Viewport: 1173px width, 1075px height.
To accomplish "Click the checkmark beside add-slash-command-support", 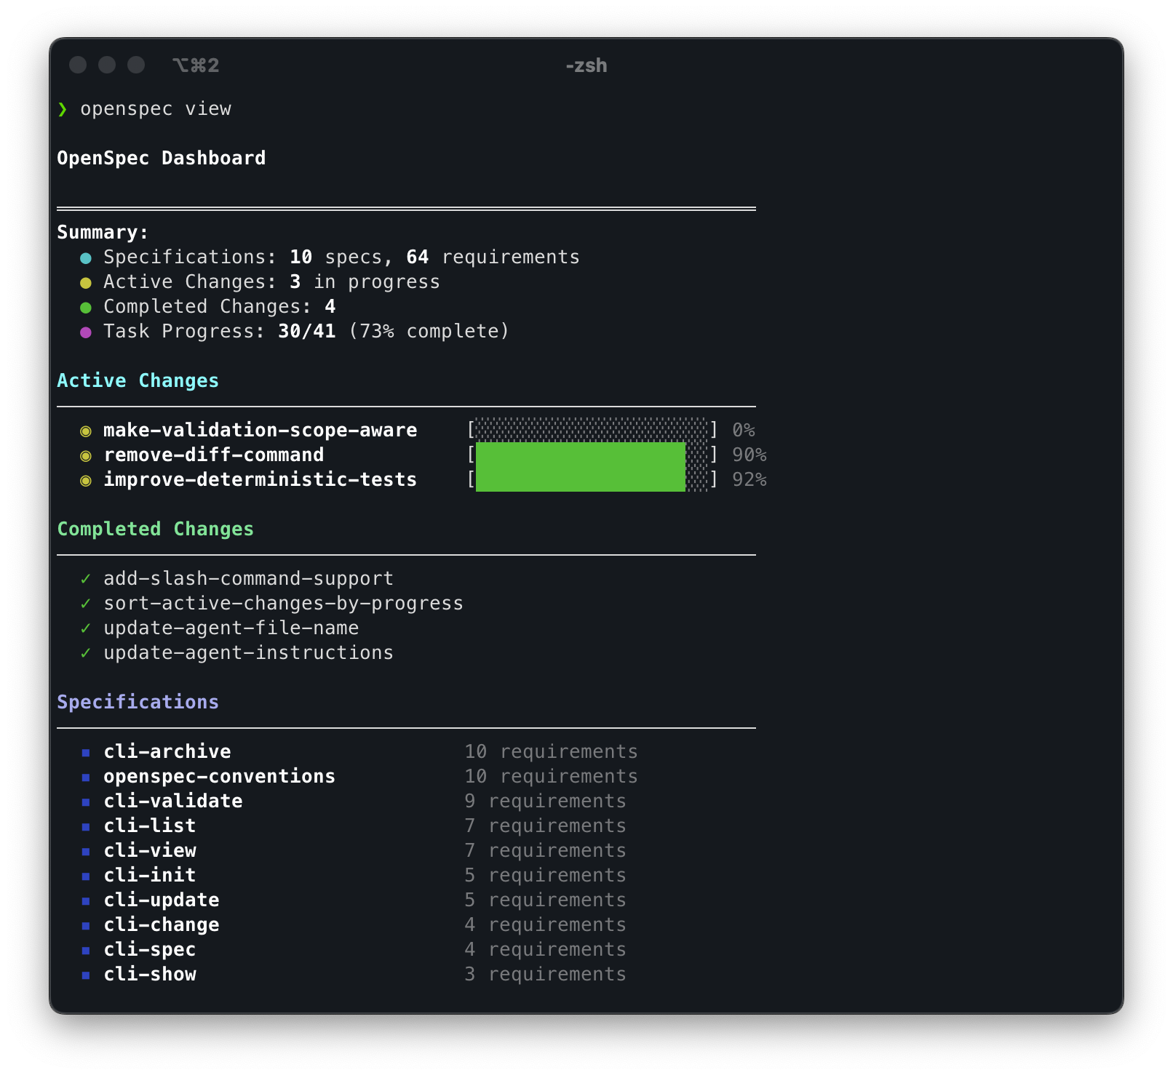I will (x=85, y=579).
